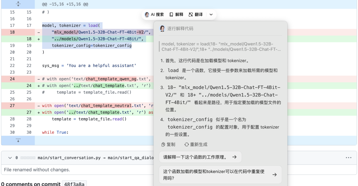Click the added ../models/Qwen1.5-32B-Chat-FT-4Bit line
The height and width of the screenshot is (186, 358).
tap(97, 39)
